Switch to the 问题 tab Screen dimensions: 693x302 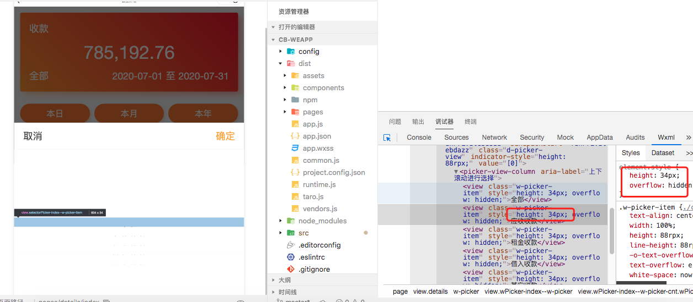click(395, 122)
